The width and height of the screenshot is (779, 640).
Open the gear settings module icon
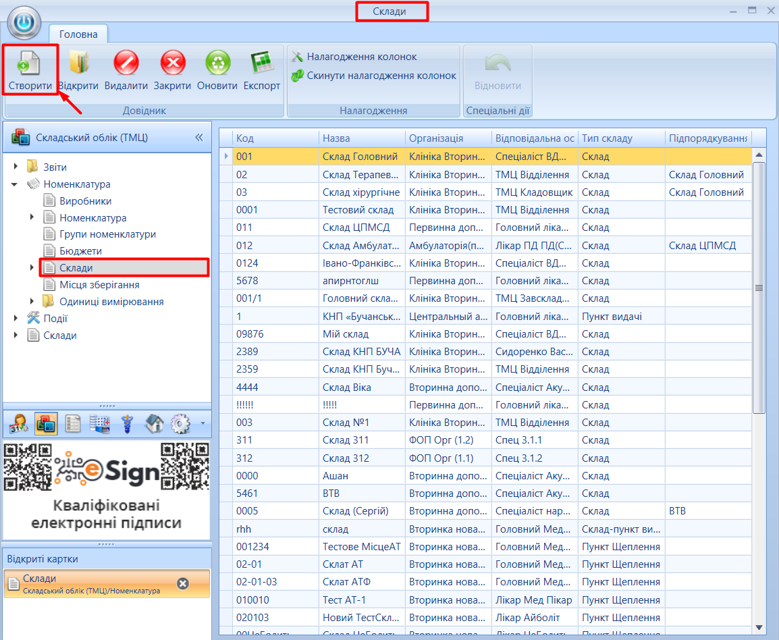pyautogui.click(x=180, y=424)
